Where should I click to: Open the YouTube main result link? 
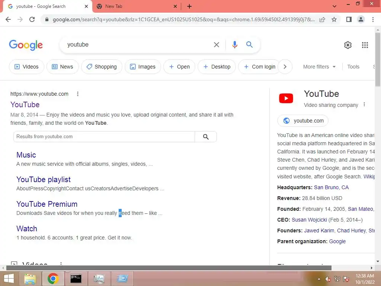tap(25, 105)
